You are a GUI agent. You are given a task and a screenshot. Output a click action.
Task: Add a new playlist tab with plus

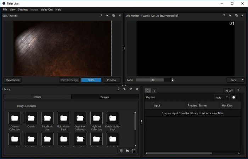pos(154,91)
